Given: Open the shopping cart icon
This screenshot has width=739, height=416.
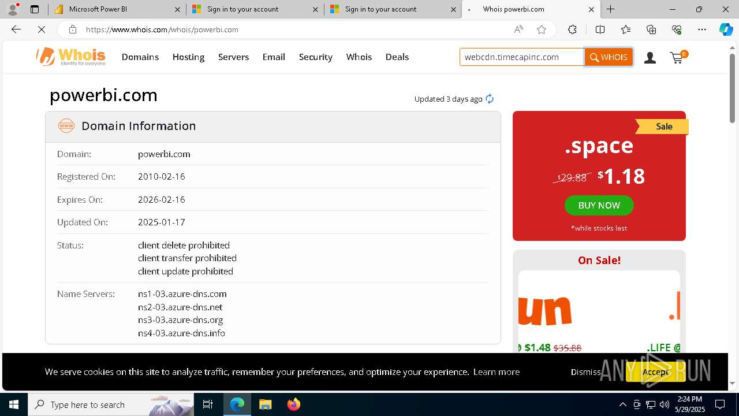Looking at the screenshot, I should tap(678, 57).
